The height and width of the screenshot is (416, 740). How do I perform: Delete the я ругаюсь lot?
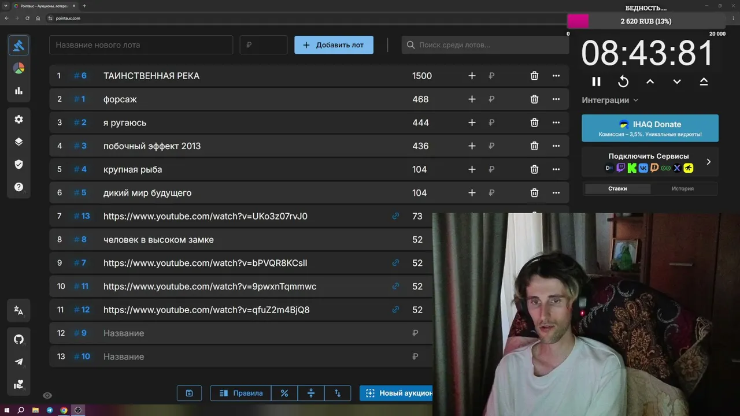pos(534,122)
